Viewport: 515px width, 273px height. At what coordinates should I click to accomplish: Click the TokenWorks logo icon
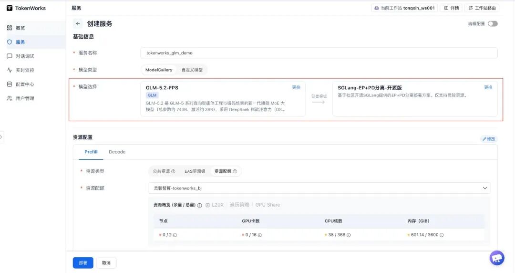[x=10, y=8]
